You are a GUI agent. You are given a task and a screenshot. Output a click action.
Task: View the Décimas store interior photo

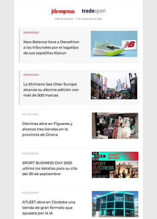(115, 126)
